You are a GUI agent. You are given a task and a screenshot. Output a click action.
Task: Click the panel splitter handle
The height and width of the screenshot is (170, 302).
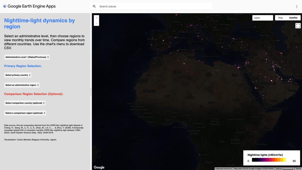pos(91,92)
